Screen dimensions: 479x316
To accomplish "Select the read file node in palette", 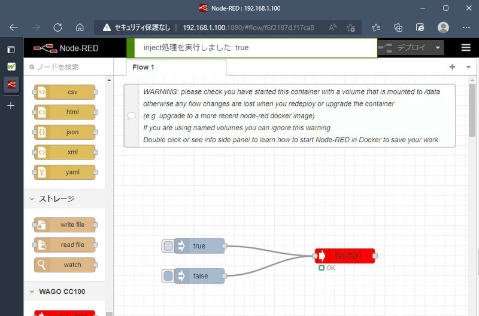I will pos(65,245).
